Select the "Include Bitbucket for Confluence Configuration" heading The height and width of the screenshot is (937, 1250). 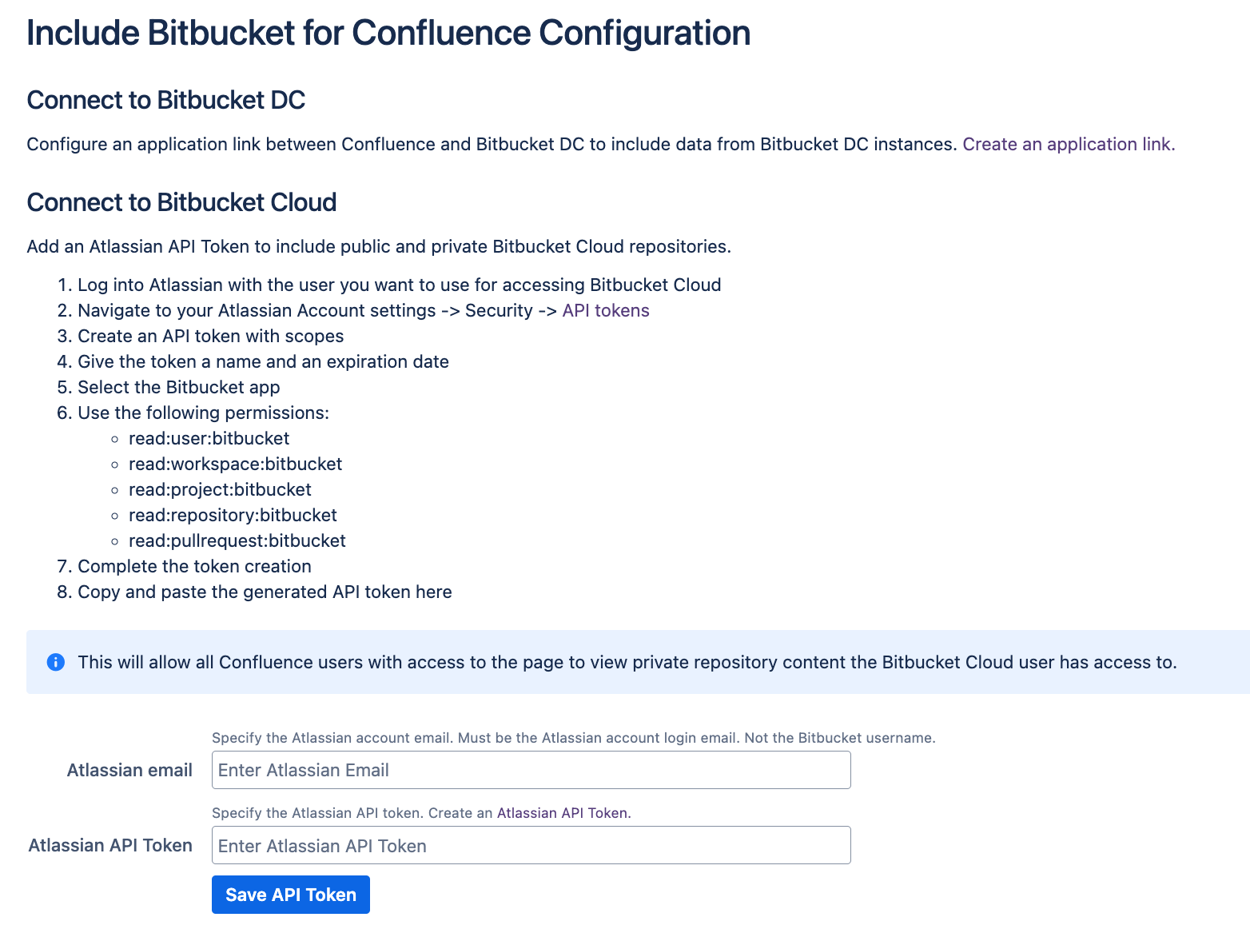point(388,33)
